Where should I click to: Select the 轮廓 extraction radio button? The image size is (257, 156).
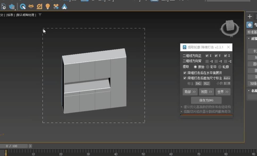pyautogui.click(x=220, y=67)
